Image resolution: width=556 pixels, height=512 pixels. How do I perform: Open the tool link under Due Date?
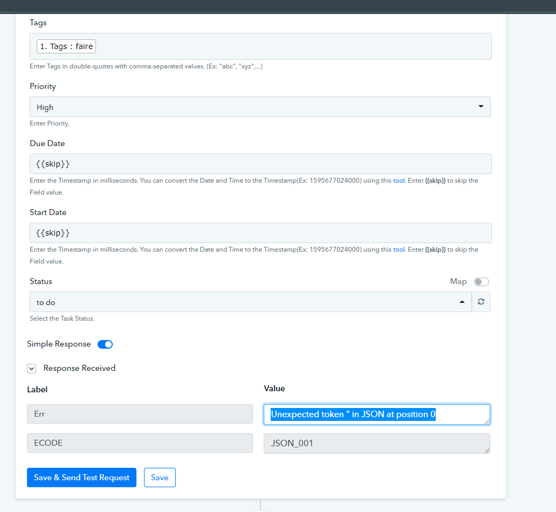pyautogui.click(x=399, y=181)
